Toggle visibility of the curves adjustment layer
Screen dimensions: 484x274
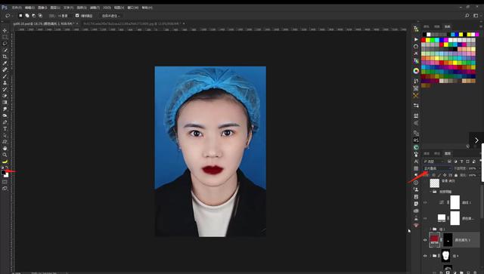(425, 202)
